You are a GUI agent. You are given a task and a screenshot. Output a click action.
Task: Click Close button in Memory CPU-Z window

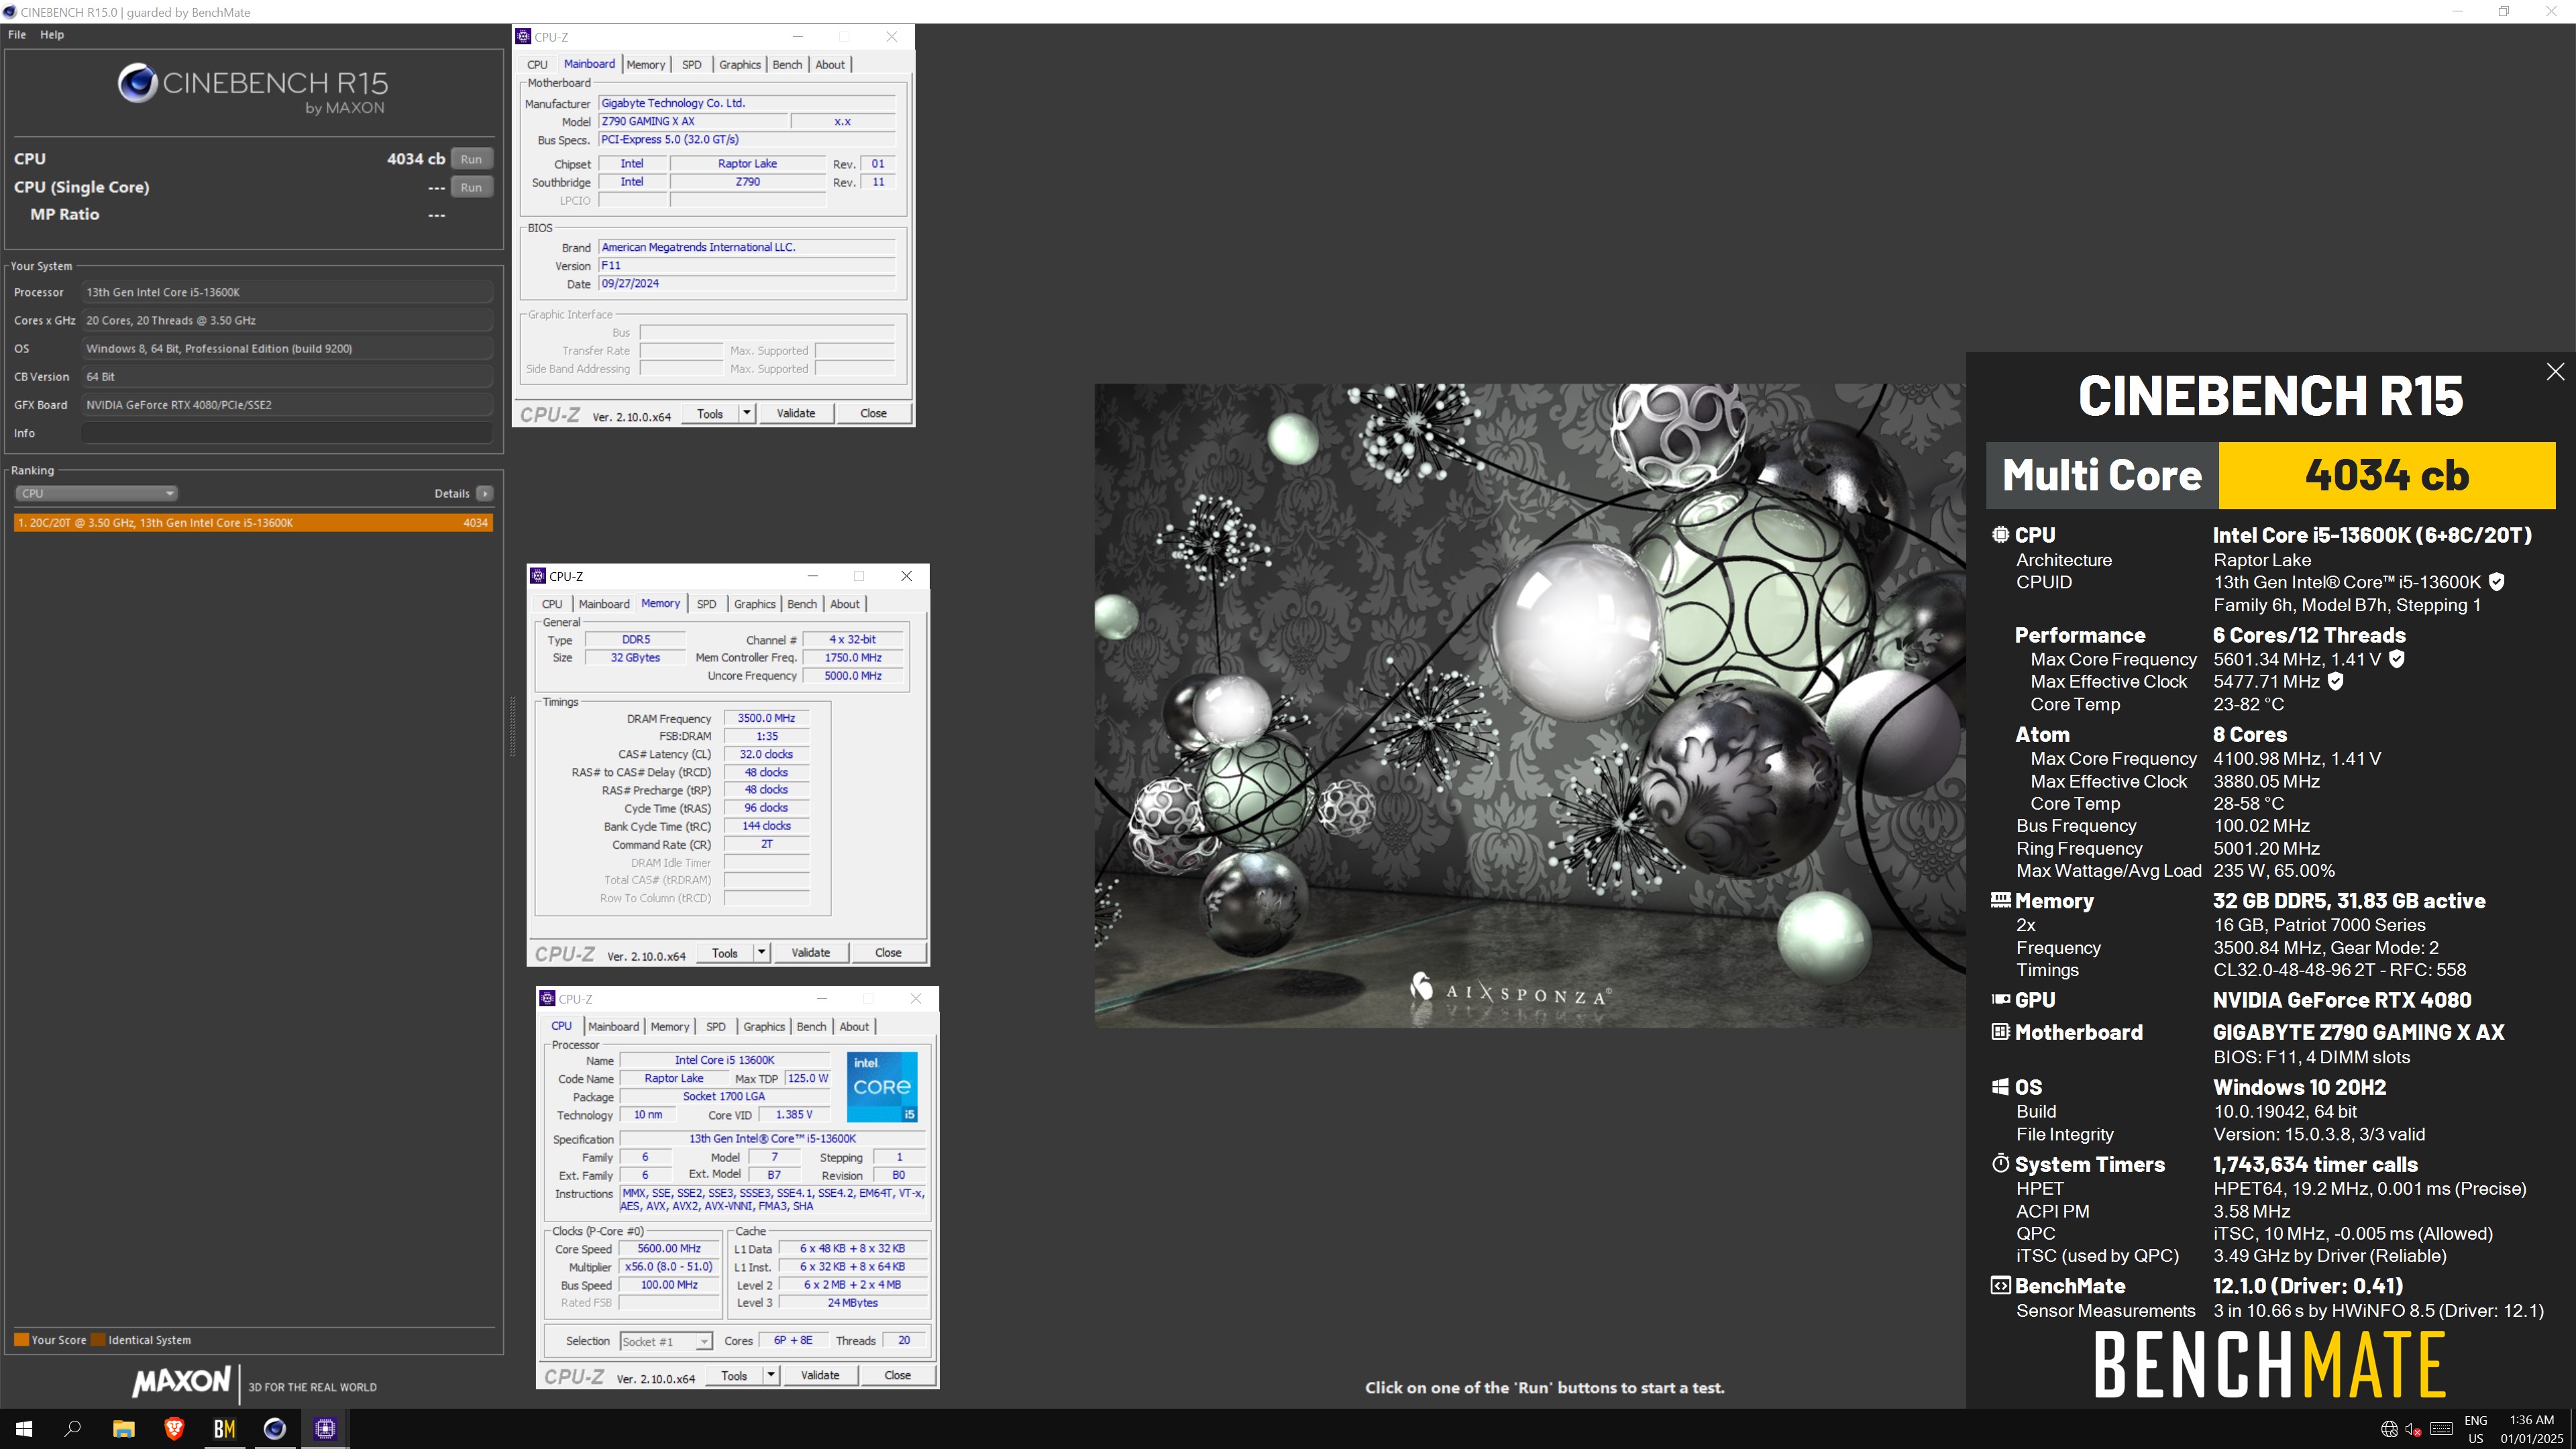pyautogui.click(x=888, y=953)
